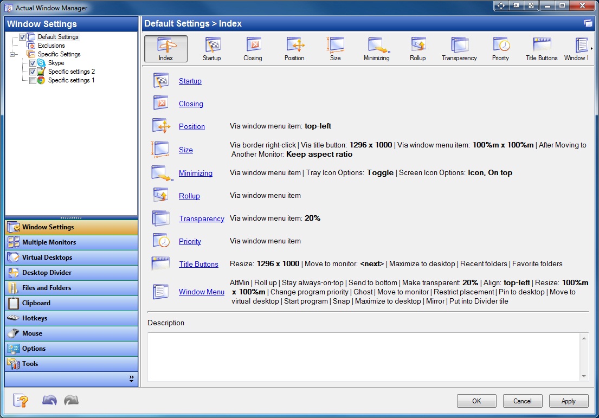This screenshot has height=418, width=599.
Task: Click the undo arrow icon at bottom left
Action: (x=49, y=400)
